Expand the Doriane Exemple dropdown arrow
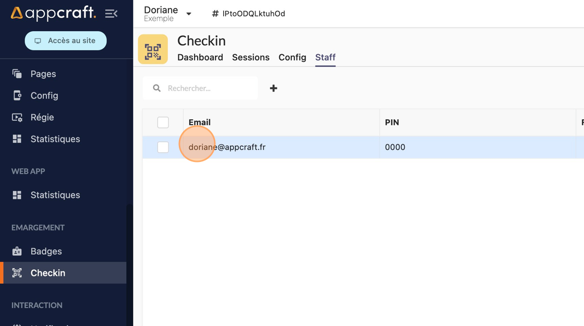584x326 pixels. 189,14
